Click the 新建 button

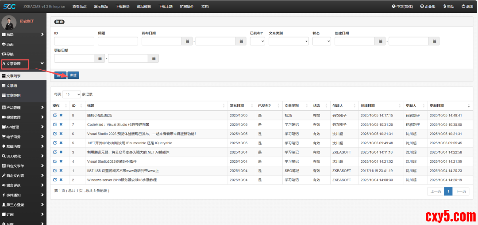pyautogui.click(x=73, y=75)
